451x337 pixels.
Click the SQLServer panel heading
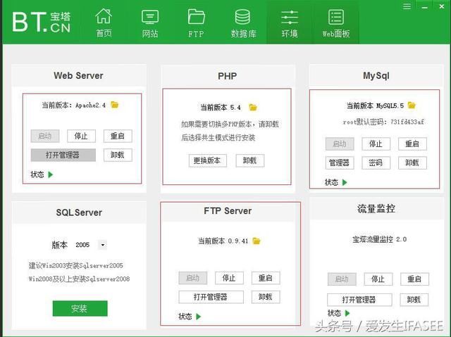79,212
